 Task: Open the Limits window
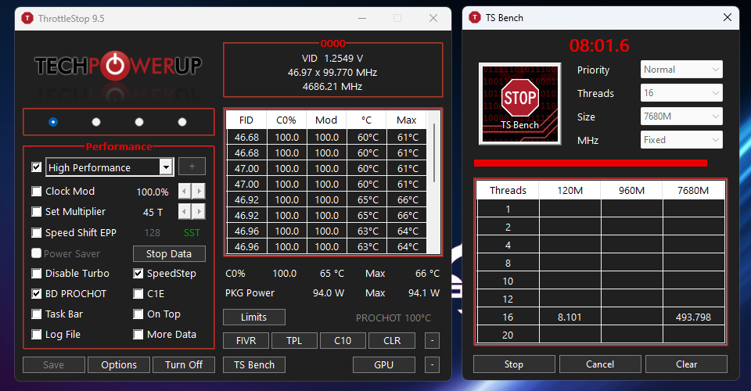[x=253, y=317]
